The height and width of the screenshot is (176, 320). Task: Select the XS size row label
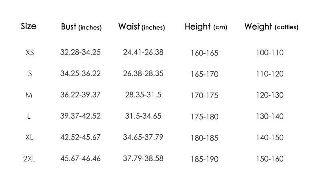(30, 53)
